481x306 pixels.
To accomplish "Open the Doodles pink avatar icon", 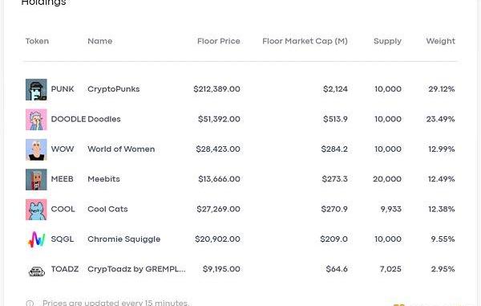I will [36, 120].
